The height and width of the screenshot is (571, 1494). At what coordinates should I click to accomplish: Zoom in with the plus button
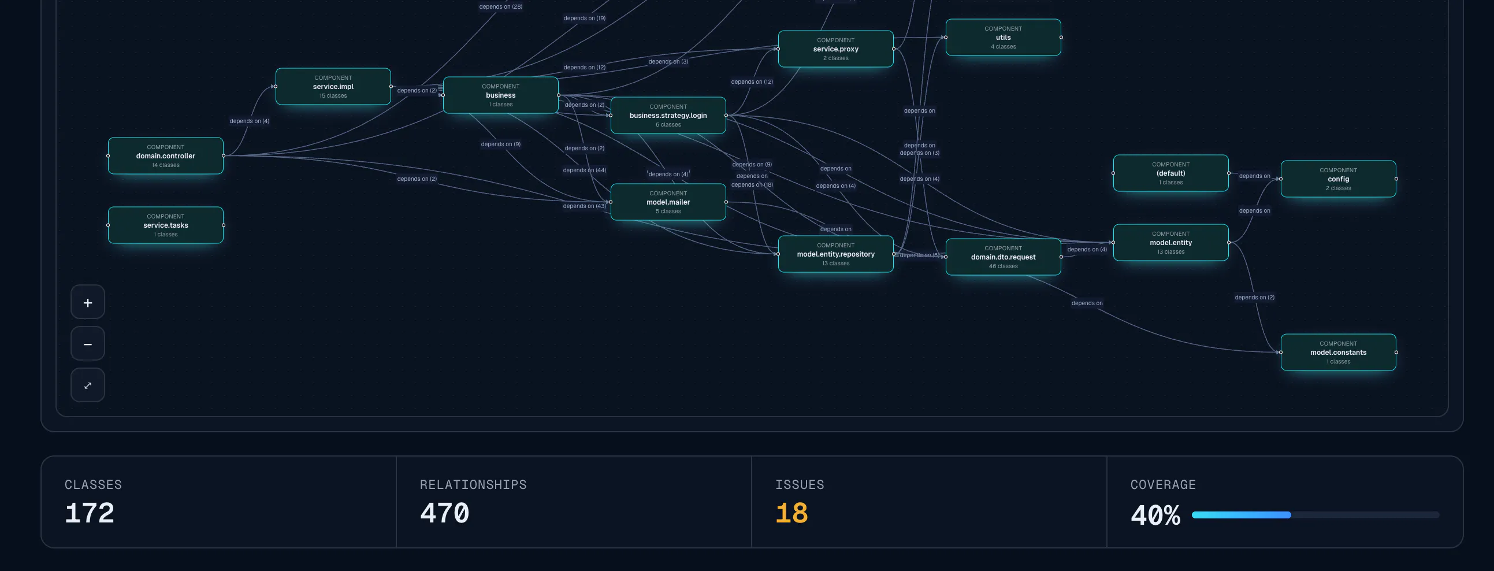pyautogui.click(x=88, y=302)
